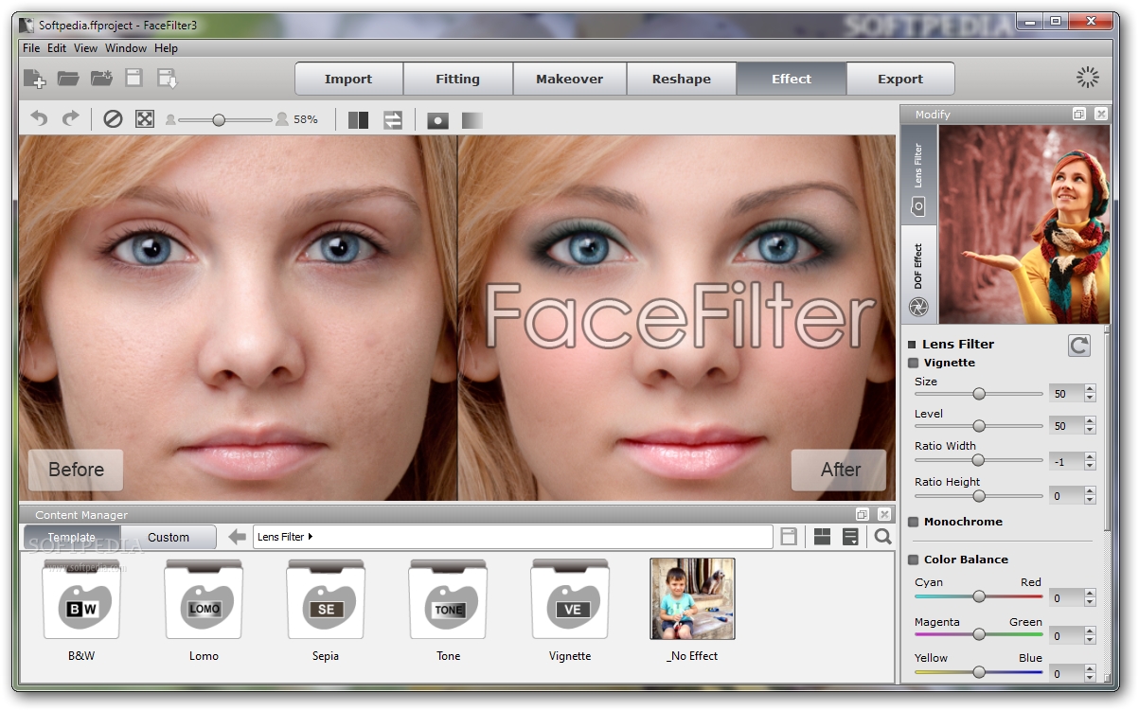Click the Yellow-Blue color balance slider

point(979,672)
